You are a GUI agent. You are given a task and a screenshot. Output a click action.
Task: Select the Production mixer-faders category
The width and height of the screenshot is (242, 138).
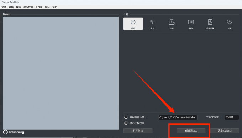pos(191,24)
